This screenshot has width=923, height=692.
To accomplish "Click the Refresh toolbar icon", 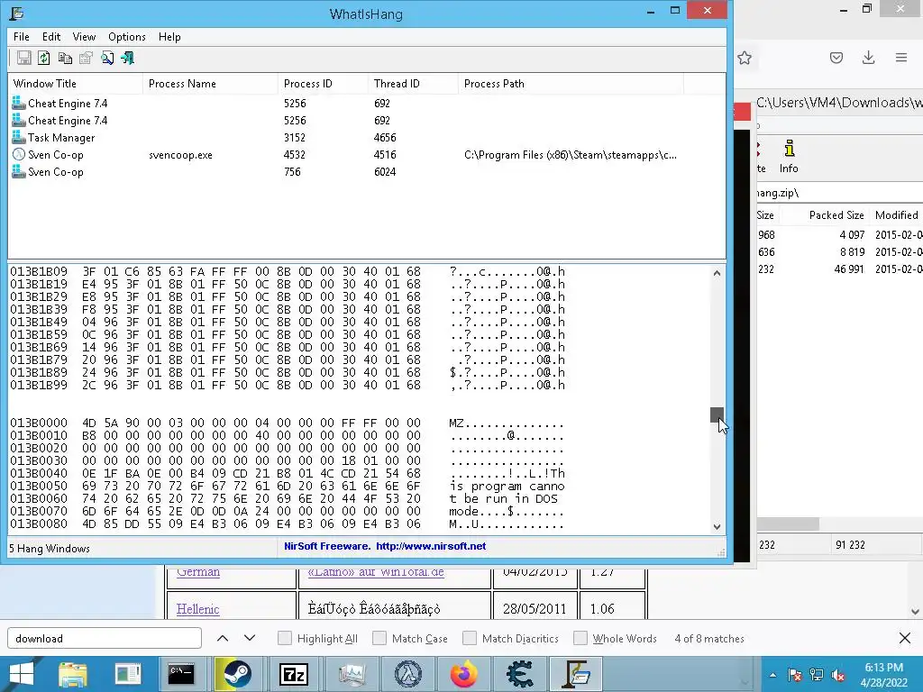I will 44,58.
